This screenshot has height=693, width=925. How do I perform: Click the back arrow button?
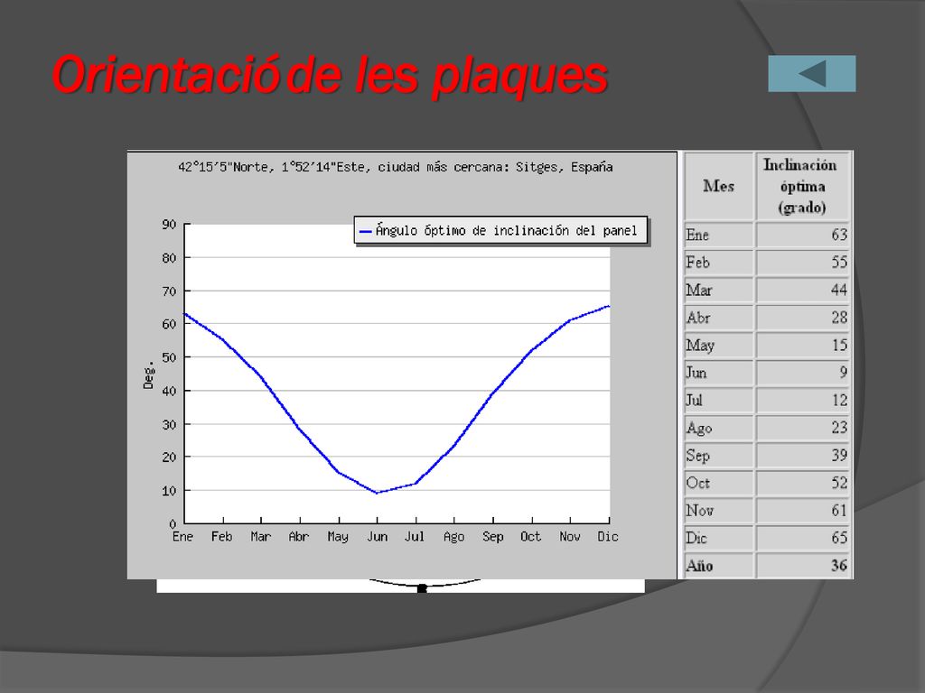tap(812, 74)
